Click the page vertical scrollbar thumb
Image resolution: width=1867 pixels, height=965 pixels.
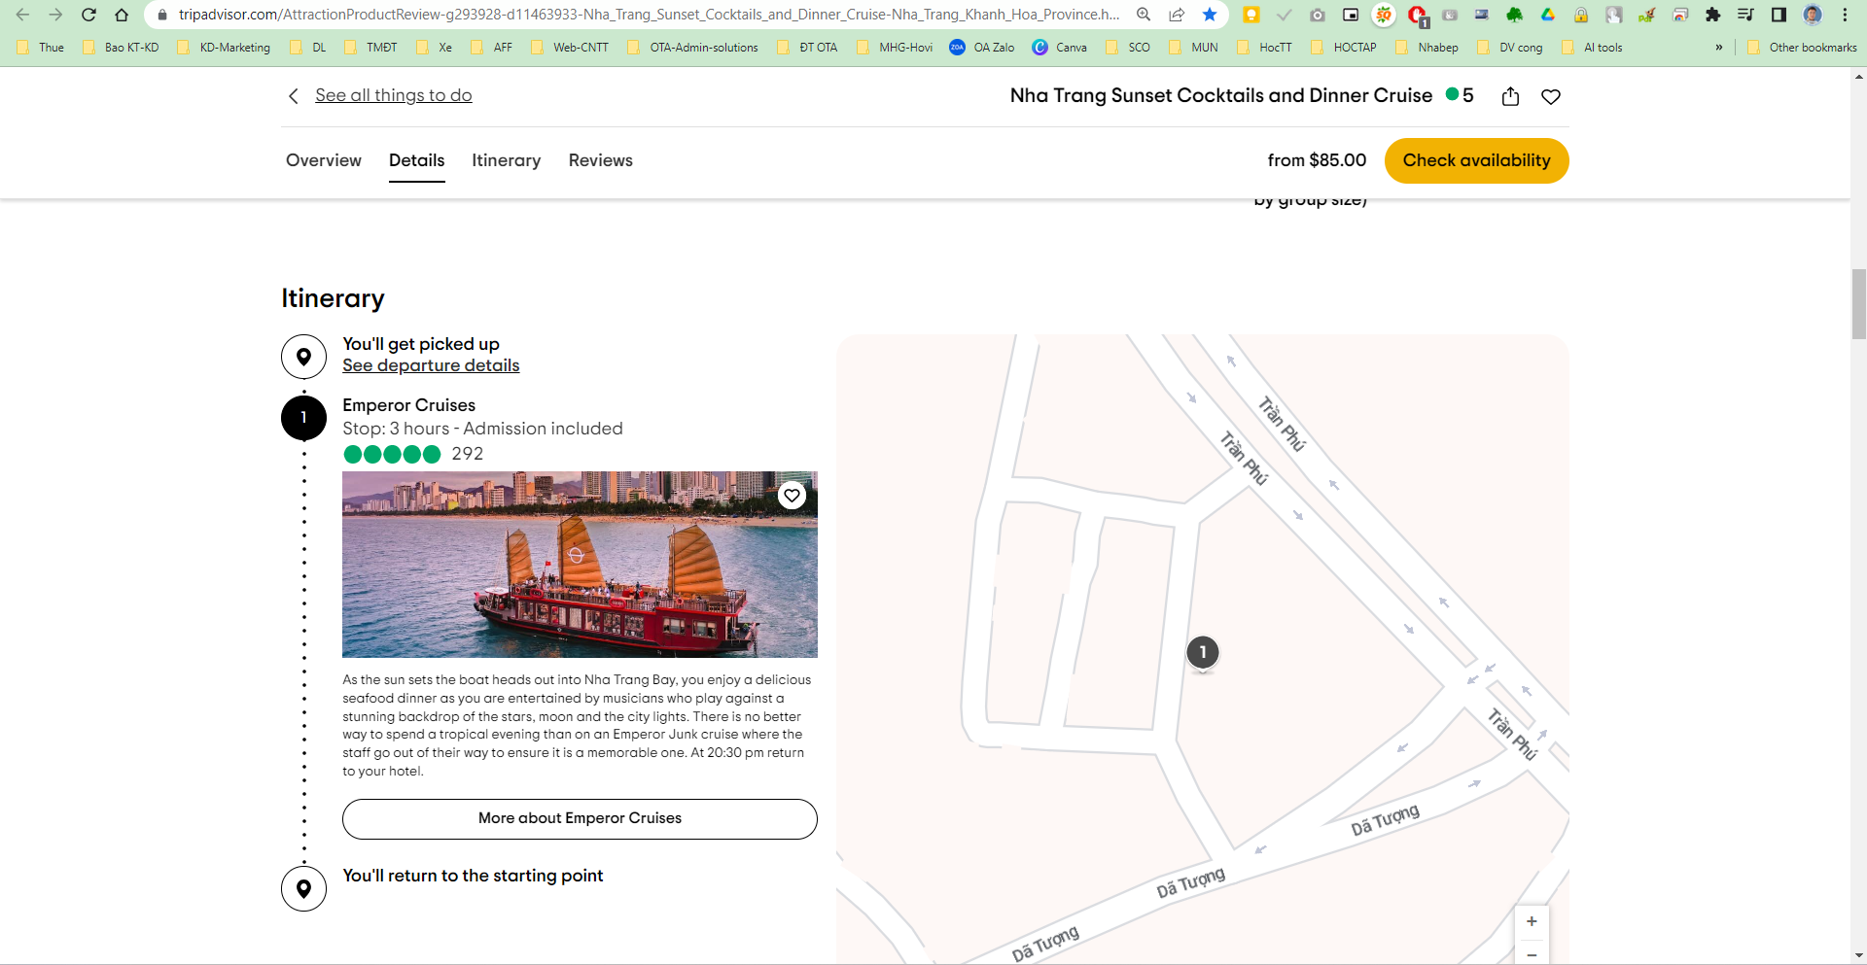(1858, 303)
